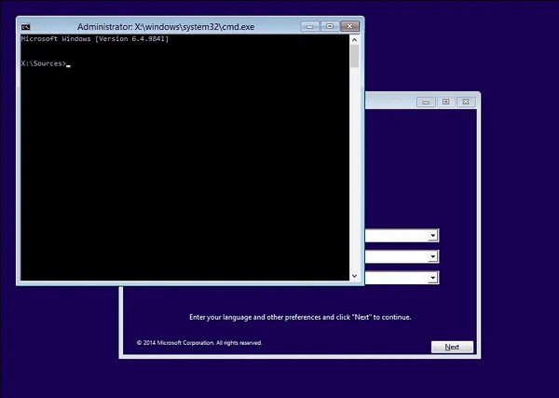This screenshot has width=559, height=398.
Task: Maximize the Administrator cmd.exe window
Action: (330, 26)
